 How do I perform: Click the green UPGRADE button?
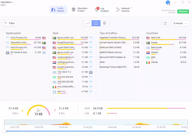[x=183, y=11]
